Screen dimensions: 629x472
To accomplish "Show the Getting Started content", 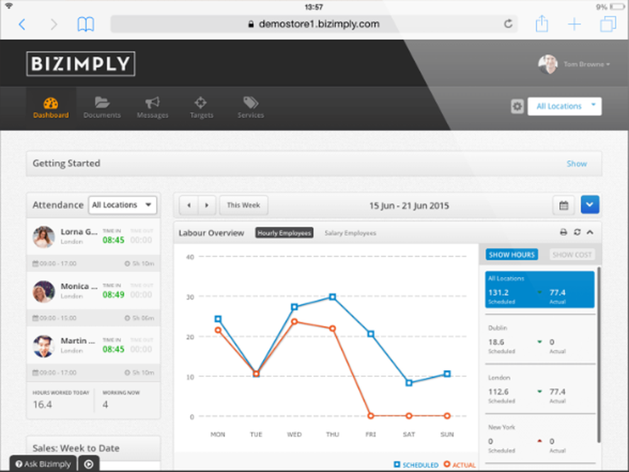I will click(x=577, y=163).
